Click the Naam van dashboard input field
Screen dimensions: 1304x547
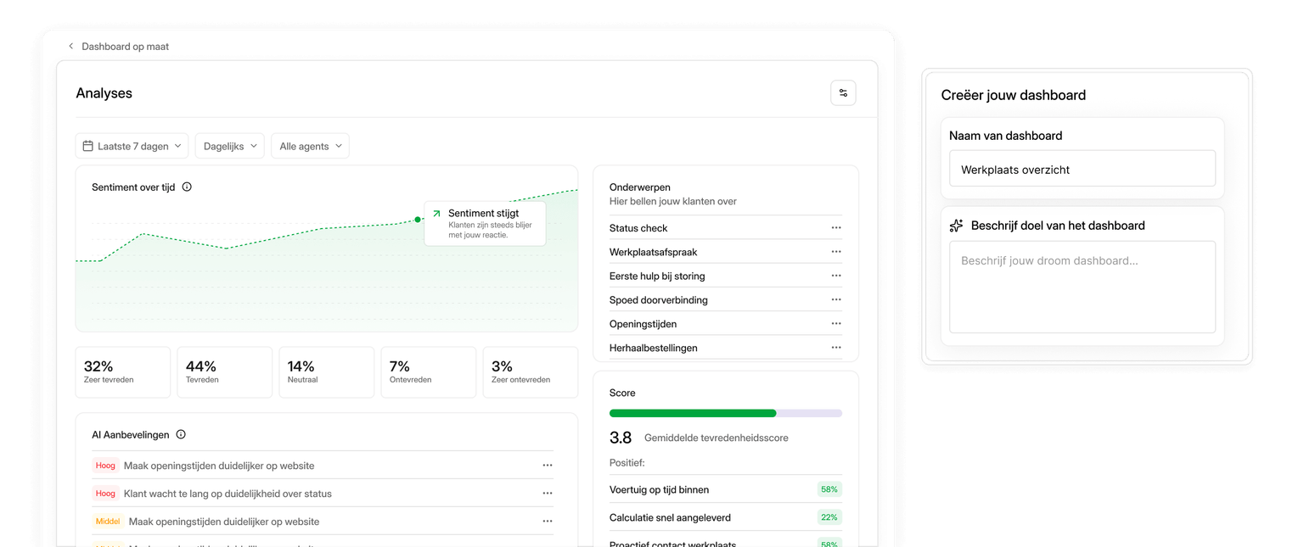1082,169
